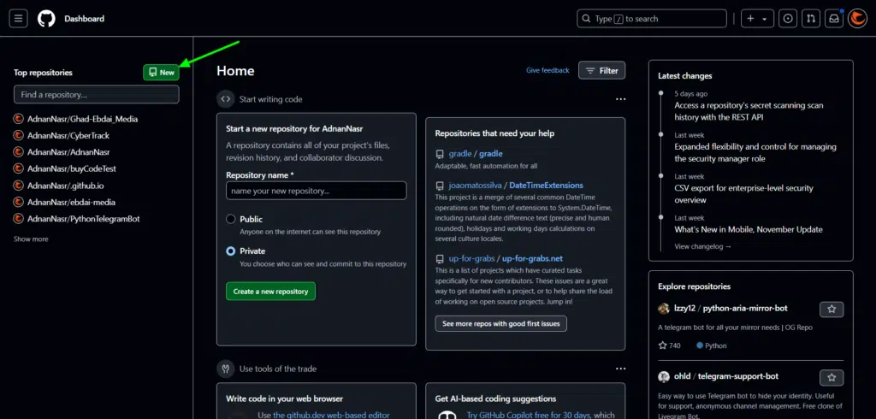Click avatar icon beside AdnanNasr/buyCodeTest
This screenshot has height=419, width=876.
coord(18,168)
